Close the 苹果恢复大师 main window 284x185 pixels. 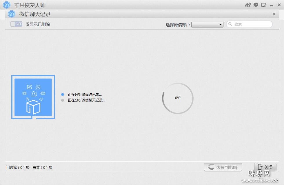279,5
